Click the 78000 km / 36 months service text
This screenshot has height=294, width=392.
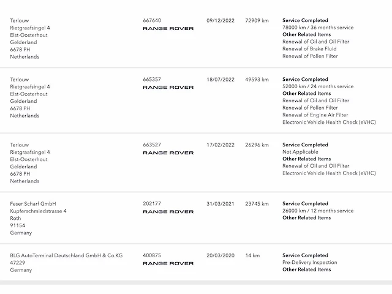(x=318, y=28)
